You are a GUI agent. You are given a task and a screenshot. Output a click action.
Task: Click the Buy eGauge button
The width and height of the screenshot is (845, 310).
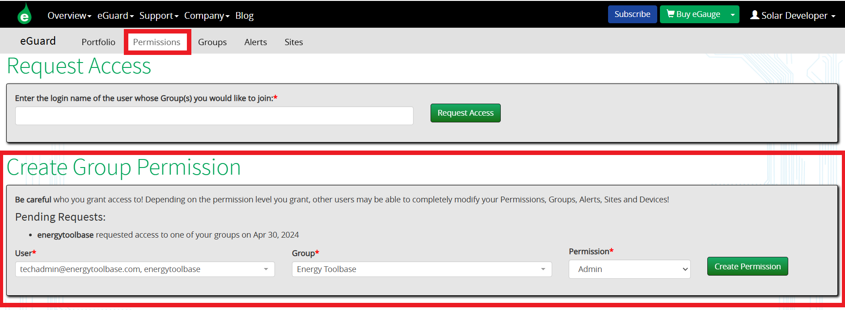click(x=693, y=14)
